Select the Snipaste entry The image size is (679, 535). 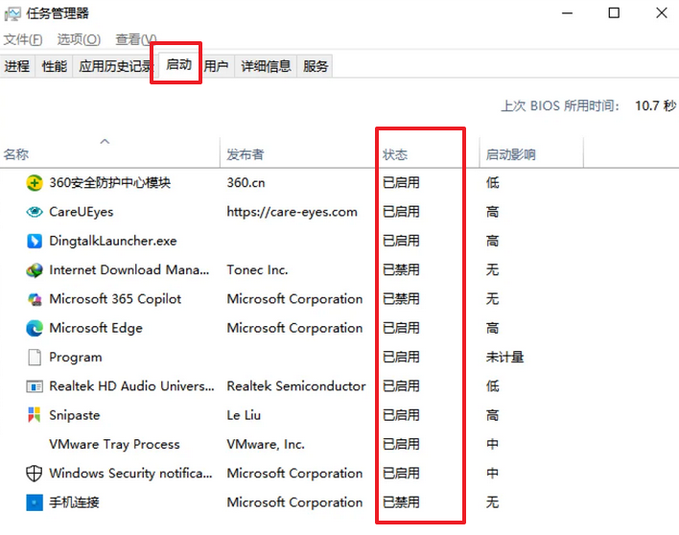[x=75, y=415]
